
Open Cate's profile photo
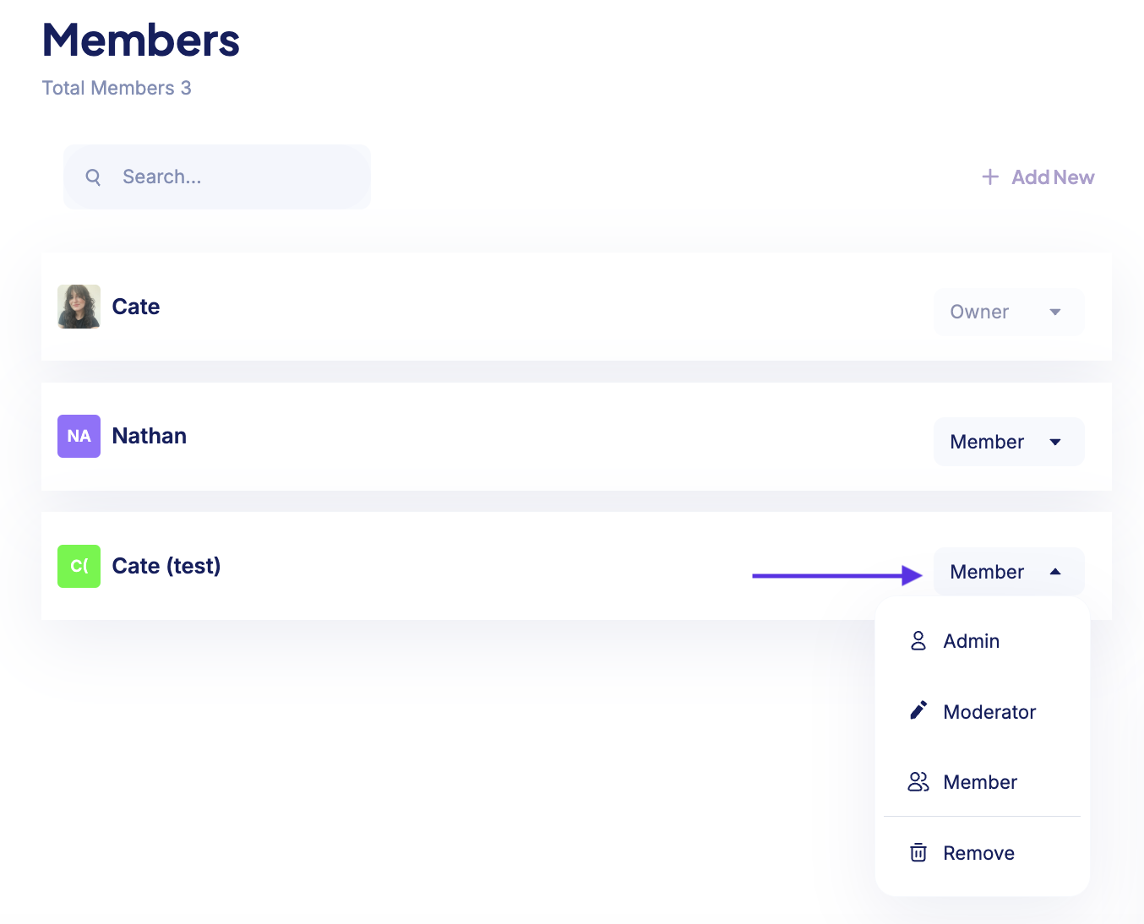point(79,307)
